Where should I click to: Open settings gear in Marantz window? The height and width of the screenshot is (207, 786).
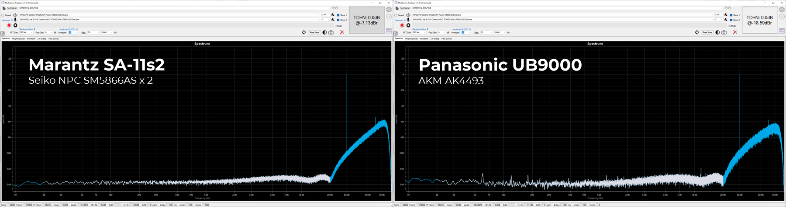tap(389, 10)
